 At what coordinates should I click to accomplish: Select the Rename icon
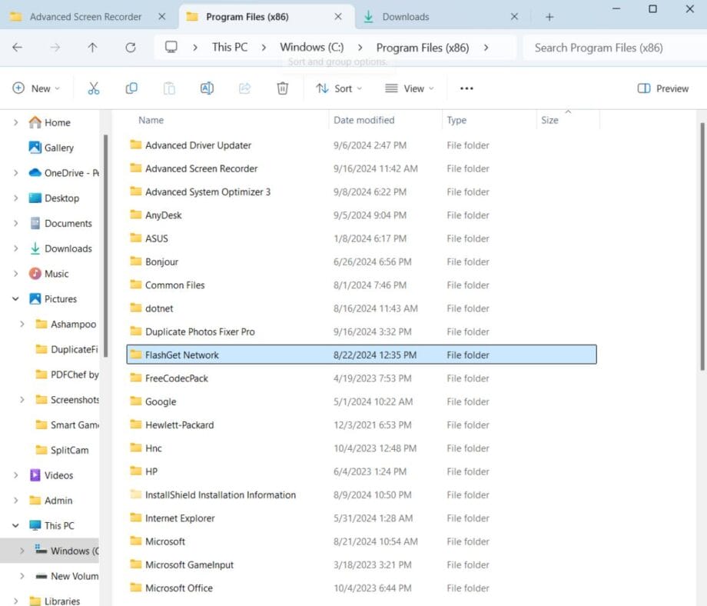pos(206,88)
